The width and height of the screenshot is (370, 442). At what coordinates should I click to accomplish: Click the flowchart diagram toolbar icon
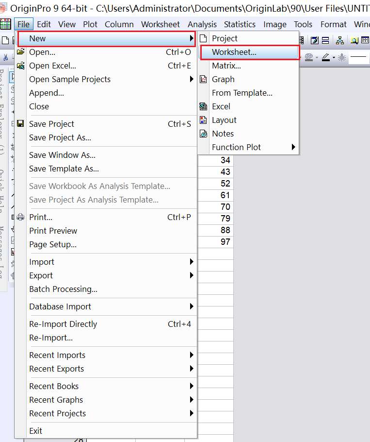coord(340,41)
